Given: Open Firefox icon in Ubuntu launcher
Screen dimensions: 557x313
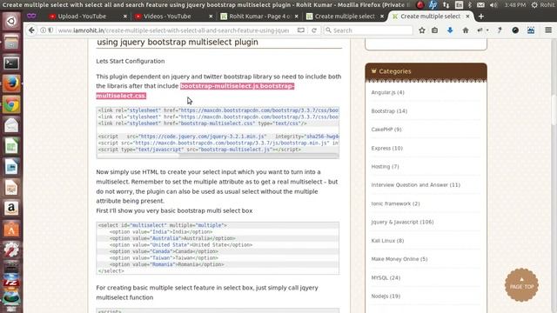Looking at the screenshot, I should pyautogui.click(x=11, y=83).
